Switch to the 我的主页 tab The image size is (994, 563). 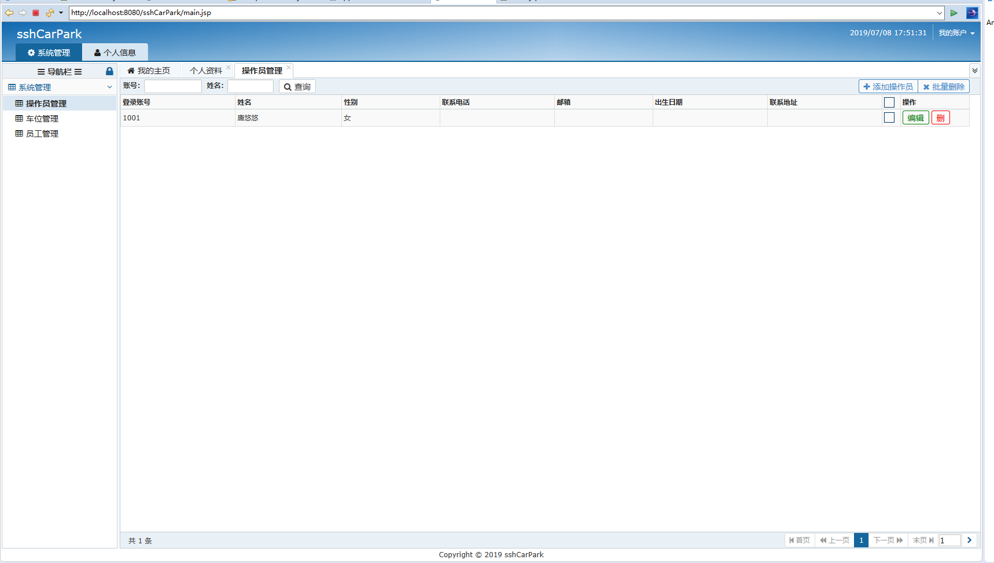click(149, 71)
